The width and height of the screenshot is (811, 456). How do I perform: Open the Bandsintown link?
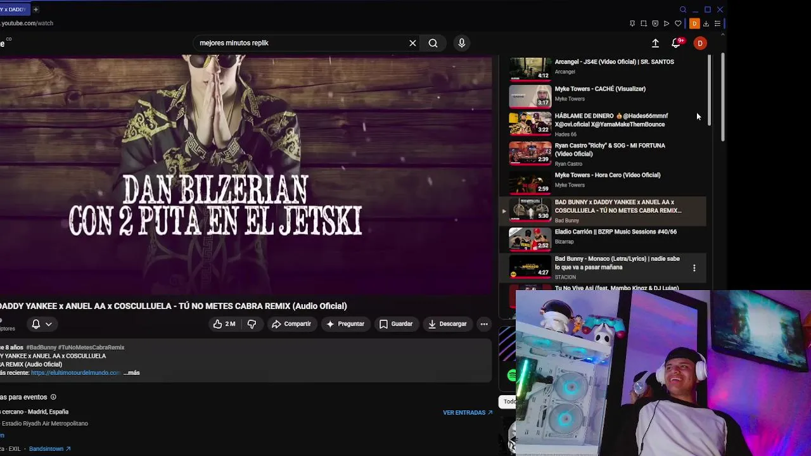tap(49, 449)
